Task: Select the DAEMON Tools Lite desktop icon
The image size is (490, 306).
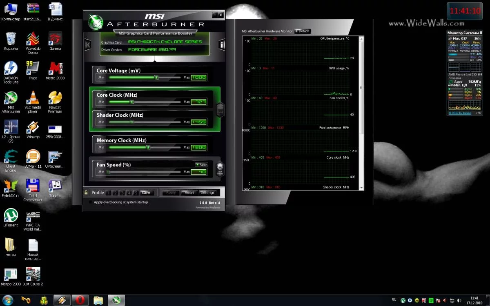Action: coord(11,72)
